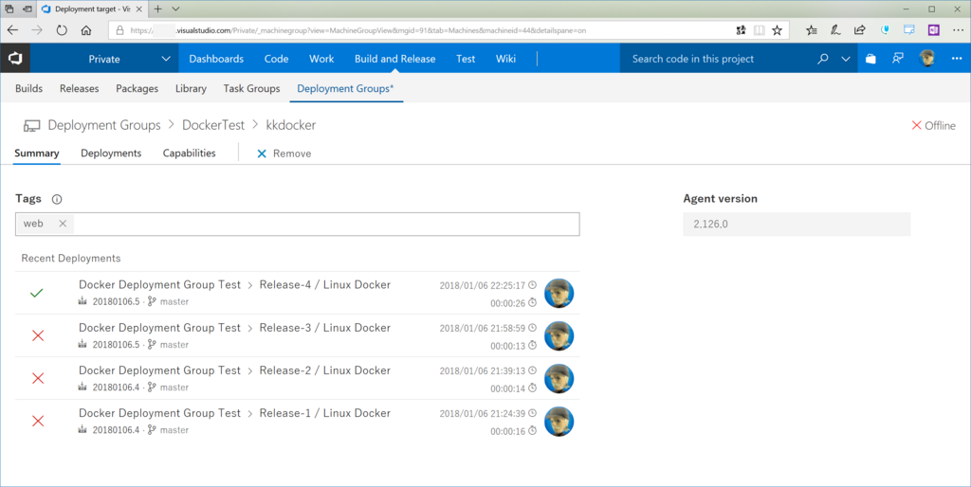The width and height of the screenshot is (971, 487).
Task: Open a new browser tab
Action: [158, 9]
